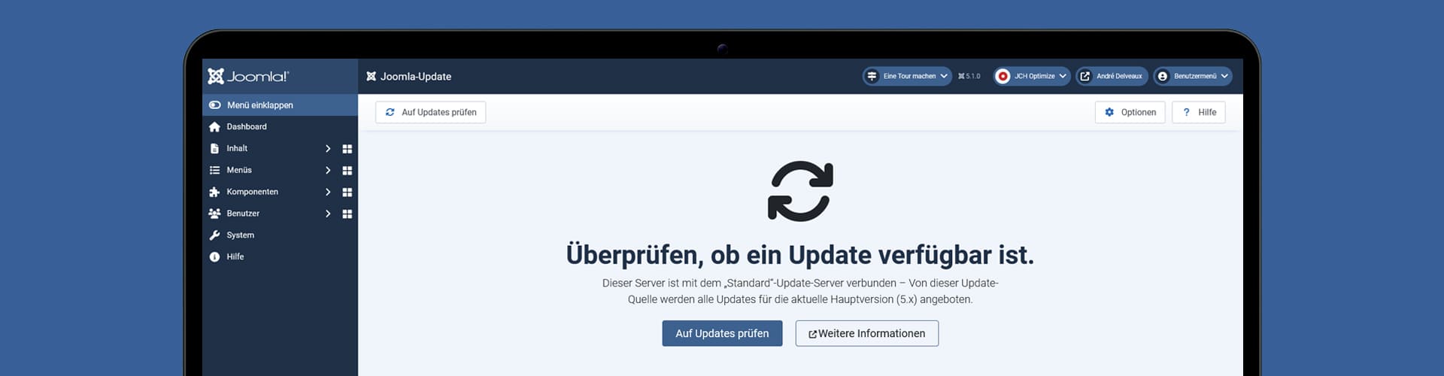Click the Komponenten puzzle icon
Viewport: 1444px width, 376px height.
tap(214, 193)
